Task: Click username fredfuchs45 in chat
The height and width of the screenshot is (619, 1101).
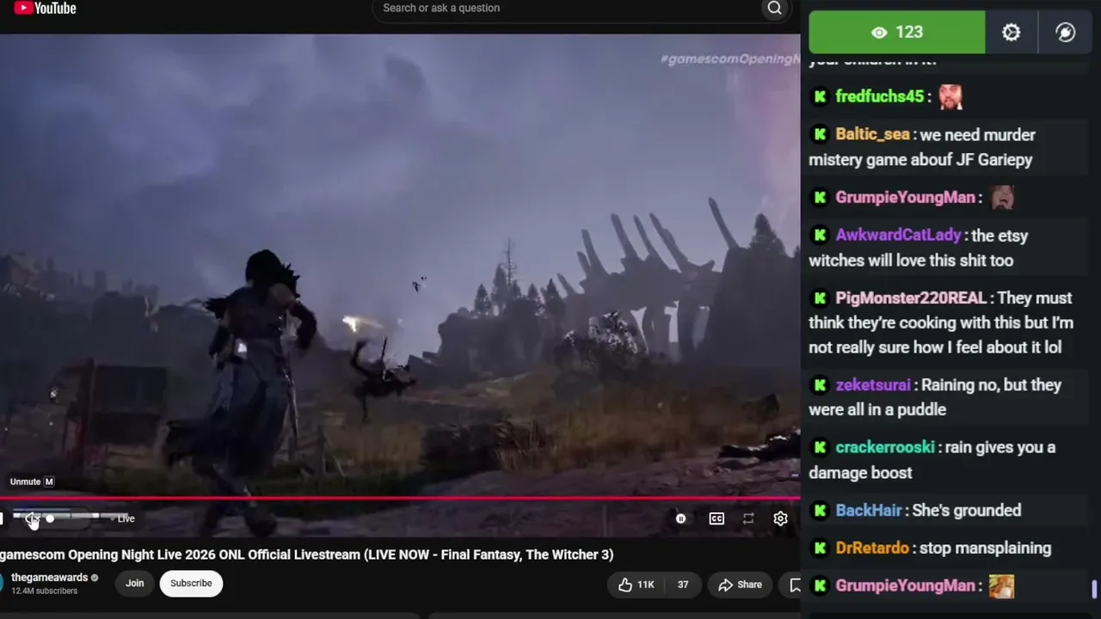Action: click(879, 96)
